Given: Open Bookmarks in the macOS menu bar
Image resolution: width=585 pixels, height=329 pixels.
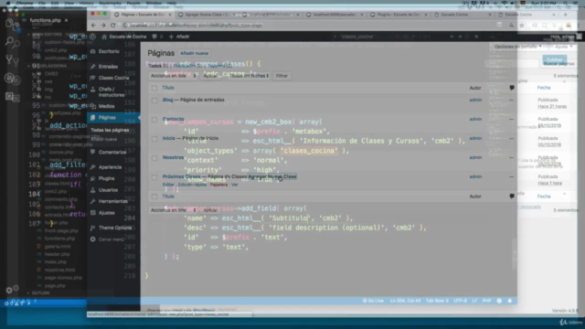Looking at the screenshot, I should (x=110, y=3).
